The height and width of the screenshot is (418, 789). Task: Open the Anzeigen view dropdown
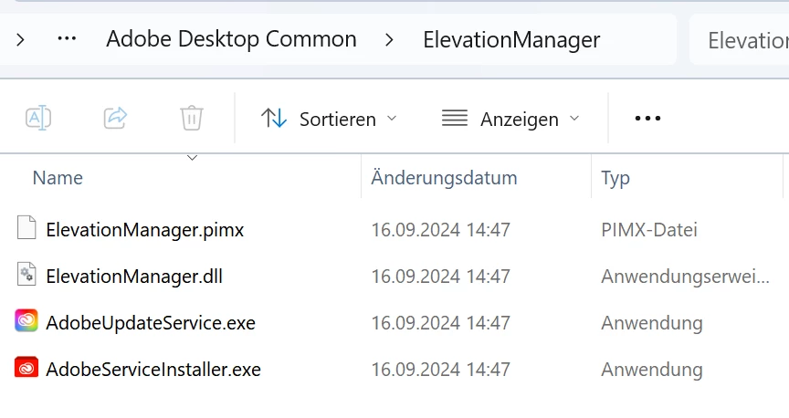coord(510,120)
